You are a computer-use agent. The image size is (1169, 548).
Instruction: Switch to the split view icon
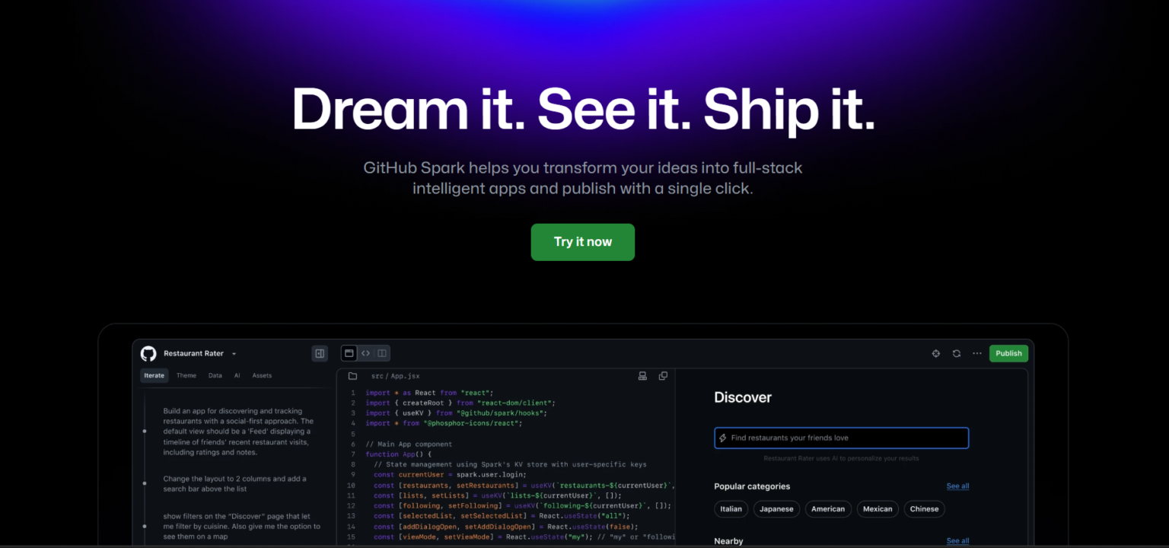click(x=382, y=353)
